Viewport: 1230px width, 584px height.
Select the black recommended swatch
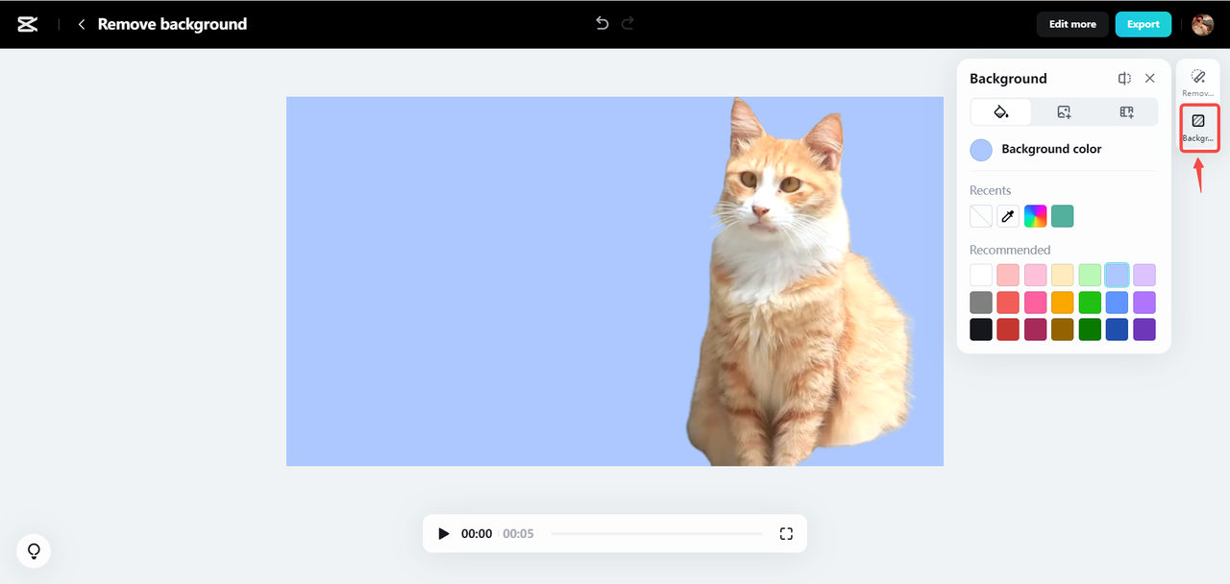click(981, 329)
